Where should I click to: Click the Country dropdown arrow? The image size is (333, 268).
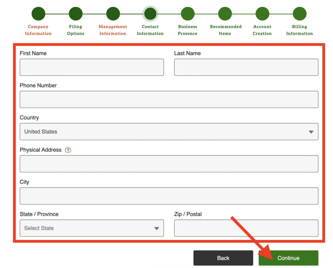point(311,132)
